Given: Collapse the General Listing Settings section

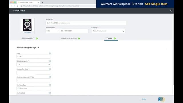Looking at the screenshot, I should pyautogui.click(x=38, y=48).
